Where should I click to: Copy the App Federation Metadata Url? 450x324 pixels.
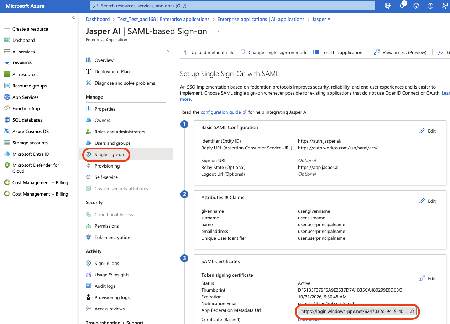[412, 312]
